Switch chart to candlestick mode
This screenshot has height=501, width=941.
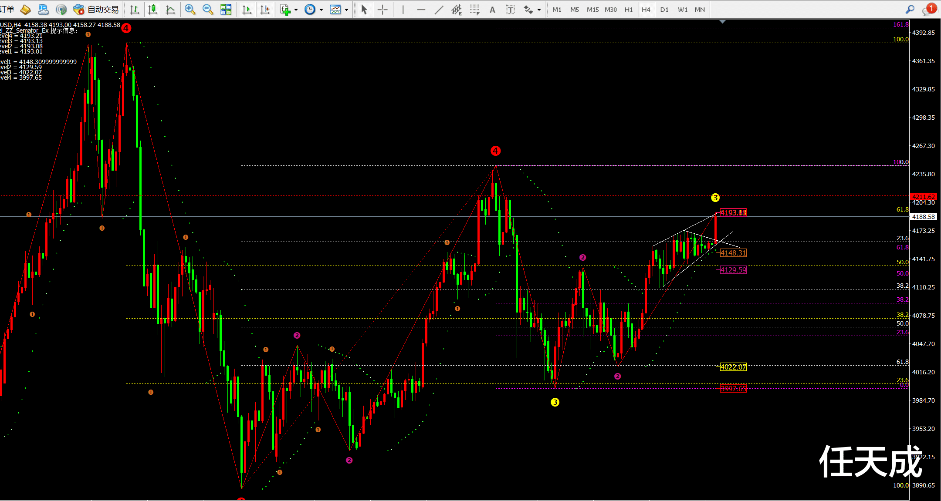pyautogui.click(x=152, y=10)
